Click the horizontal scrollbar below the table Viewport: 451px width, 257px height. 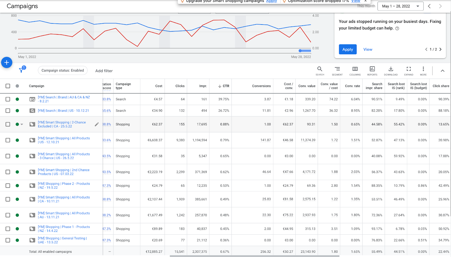[x=255, y=256]
